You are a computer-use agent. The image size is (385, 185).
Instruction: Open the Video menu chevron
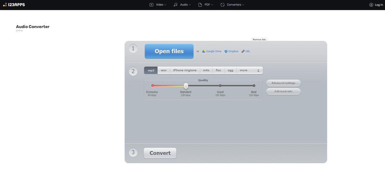click(165, 5)
